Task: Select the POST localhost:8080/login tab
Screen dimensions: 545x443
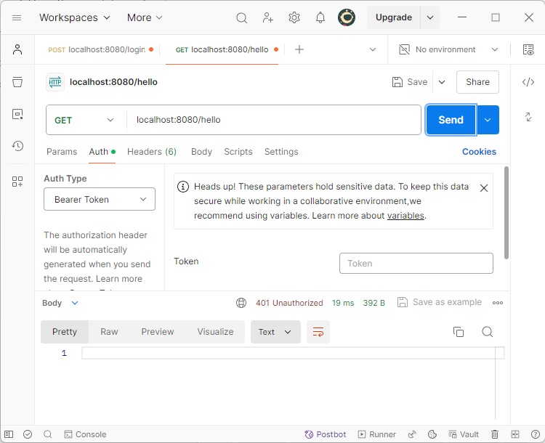Action: coord(100,49)
